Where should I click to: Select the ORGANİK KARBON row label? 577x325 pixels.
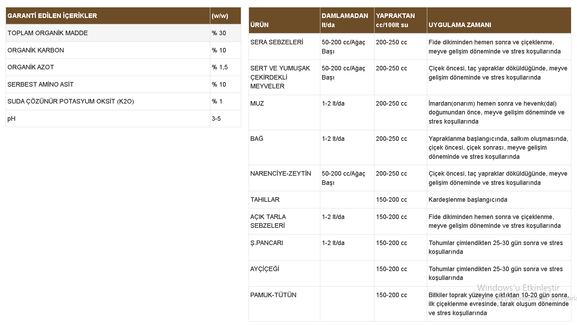click(36, 50)
